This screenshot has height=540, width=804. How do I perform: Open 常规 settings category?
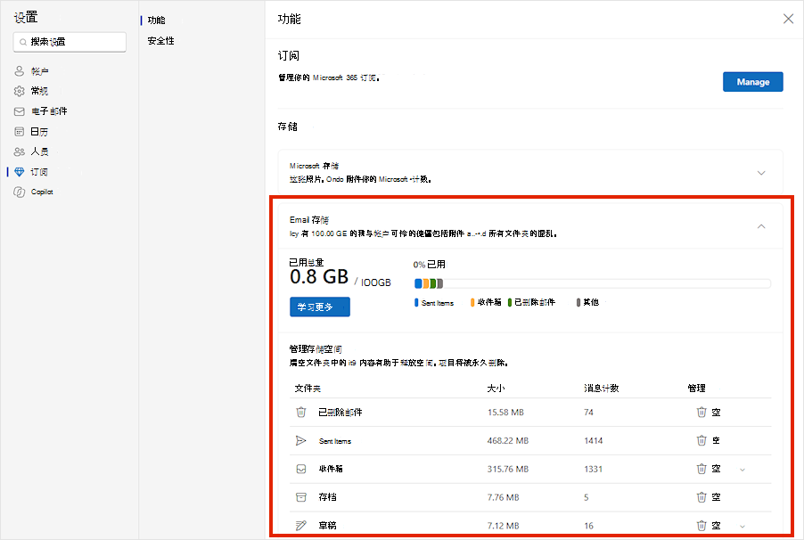[39, 91]
